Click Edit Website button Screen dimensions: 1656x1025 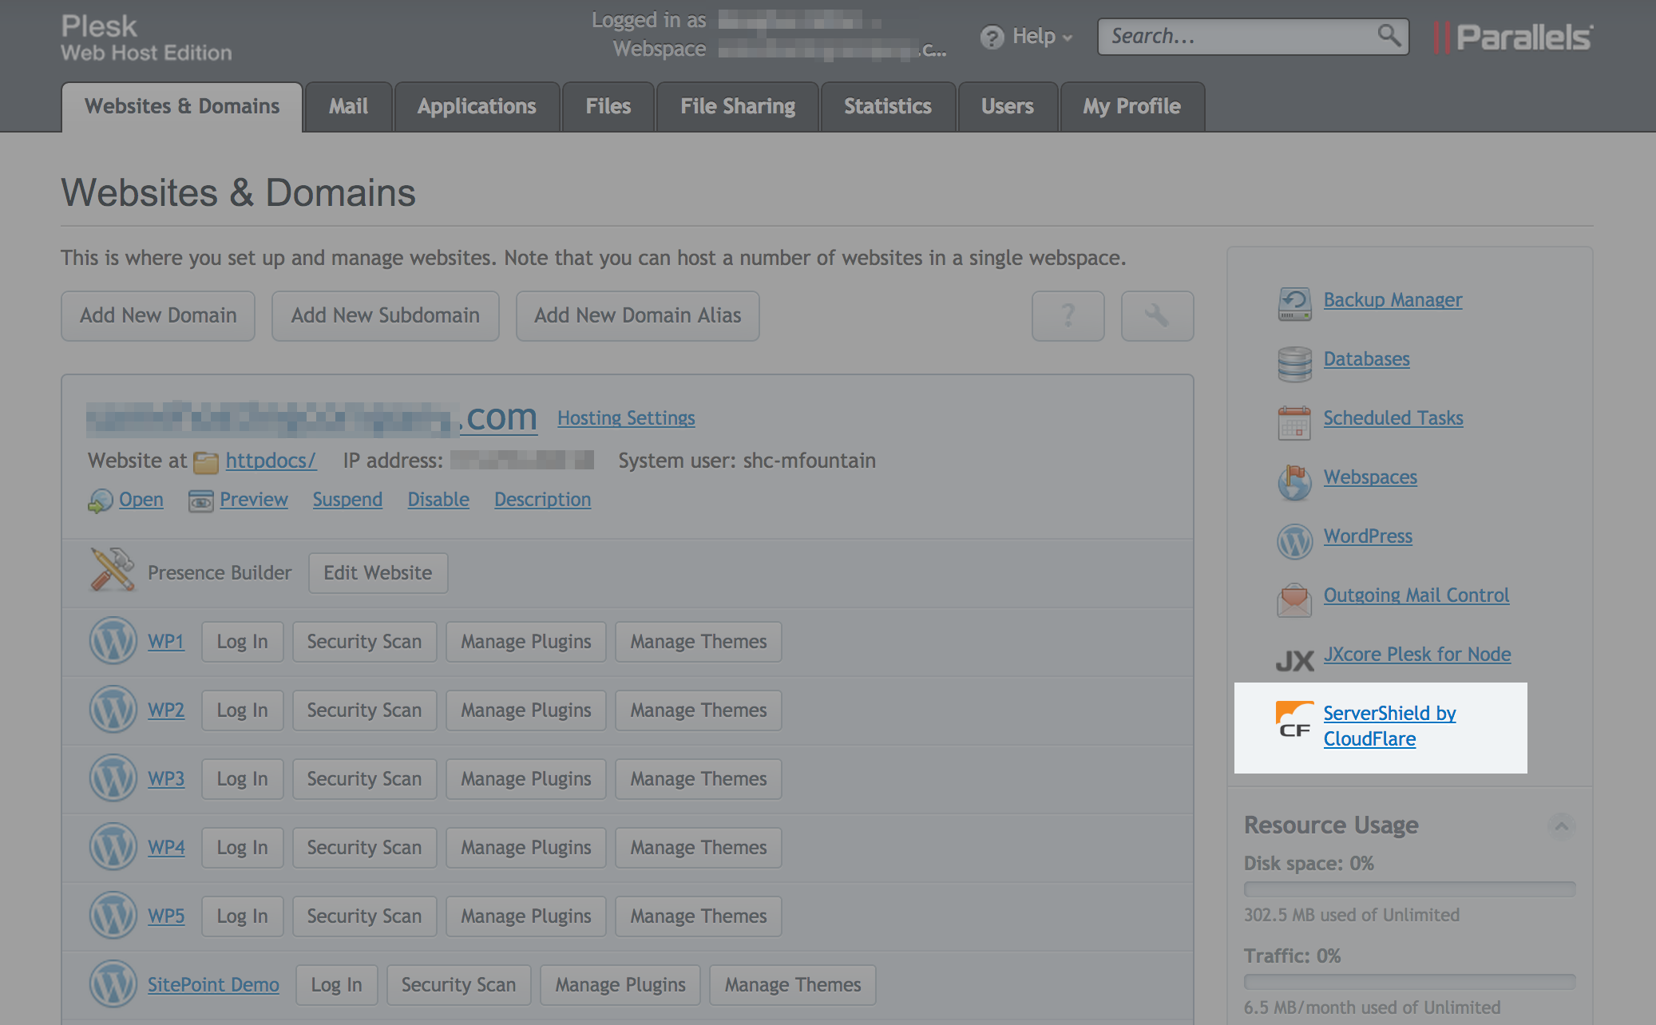point(378,573)
